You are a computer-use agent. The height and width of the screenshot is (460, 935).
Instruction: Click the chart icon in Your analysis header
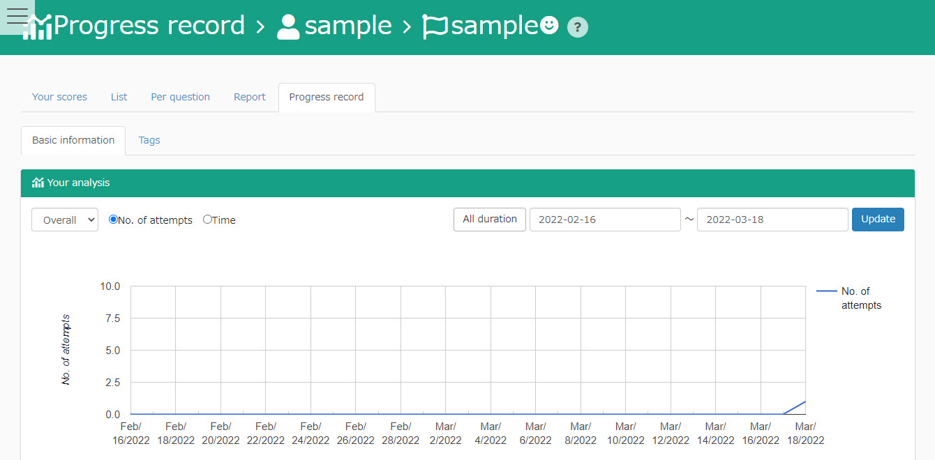tap(38, 183)
